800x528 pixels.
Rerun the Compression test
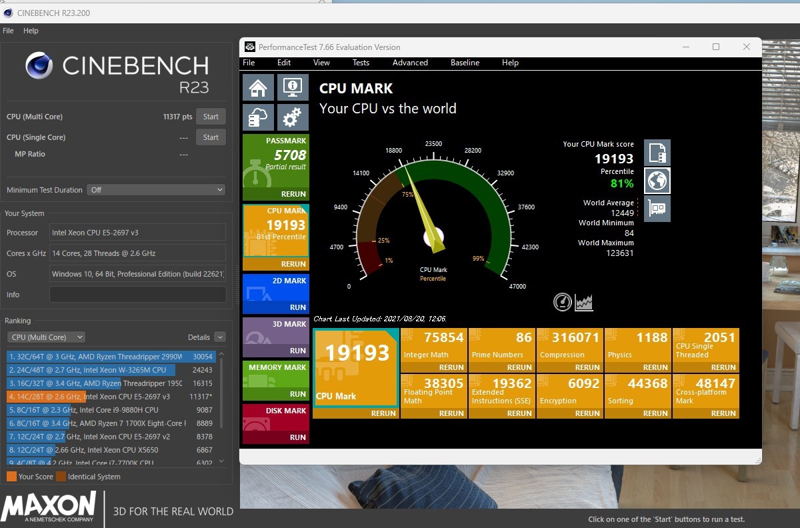point(587,367)
